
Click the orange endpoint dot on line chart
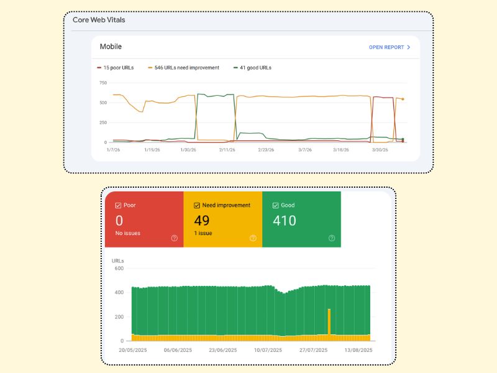click(403, 99)
